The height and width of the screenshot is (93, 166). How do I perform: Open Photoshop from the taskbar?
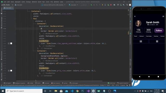point(82,91)
